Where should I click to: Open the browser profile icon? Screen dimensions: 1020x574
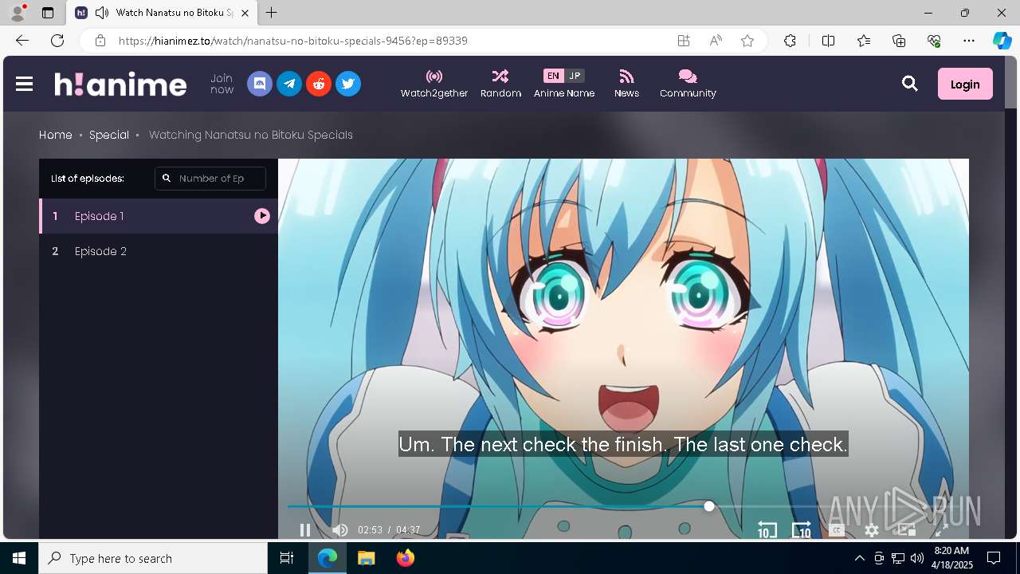(18, 13)
